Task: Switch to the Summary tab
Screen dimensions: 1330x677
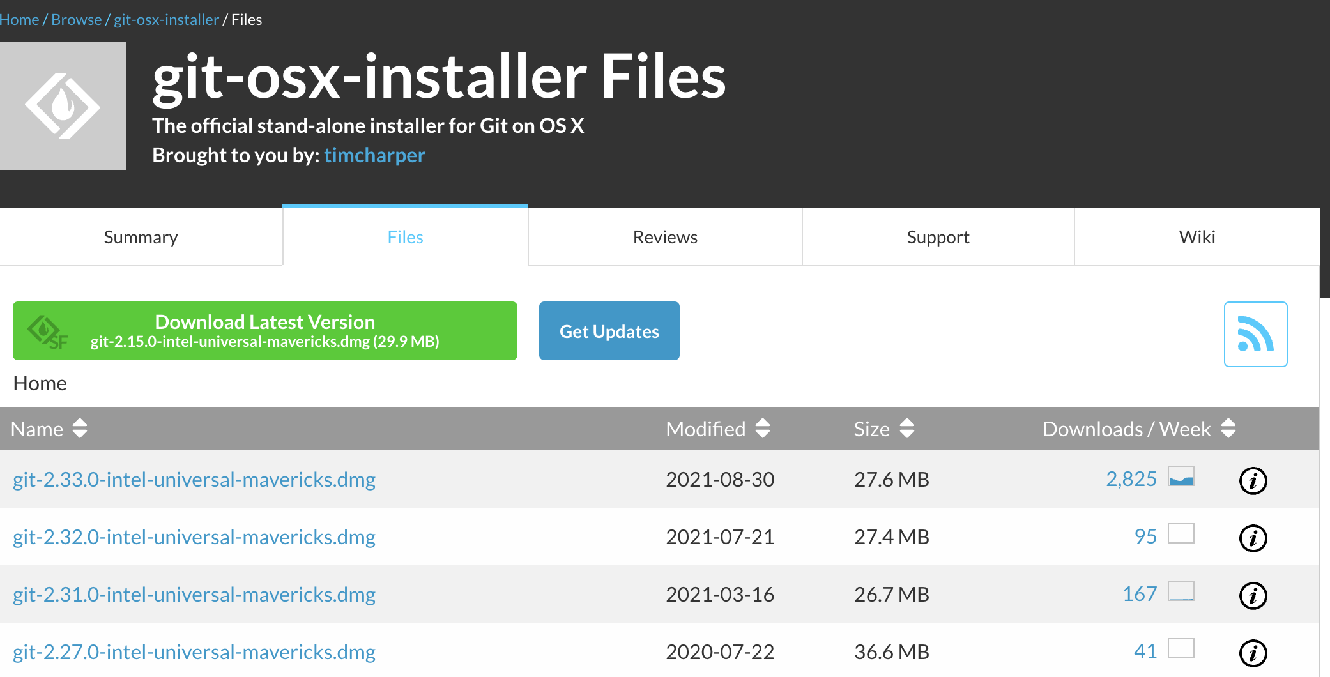Action: click(x=141, y=237)
